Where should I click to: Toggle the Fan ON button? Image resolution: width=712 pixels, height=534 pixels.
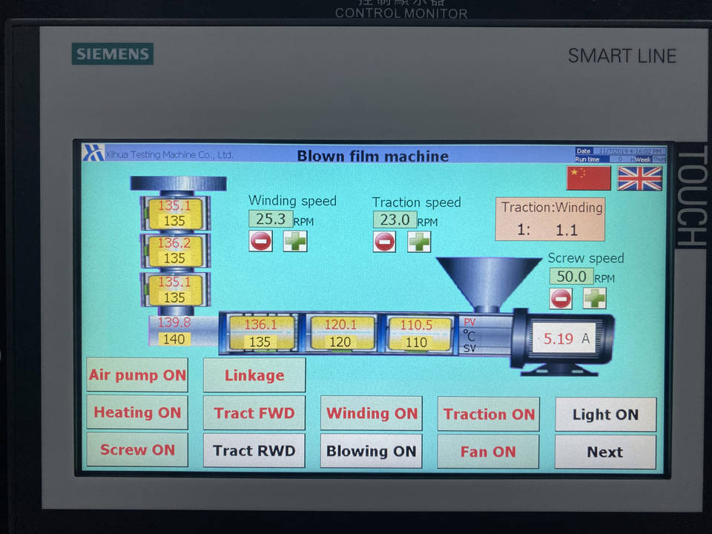[488, 451]
